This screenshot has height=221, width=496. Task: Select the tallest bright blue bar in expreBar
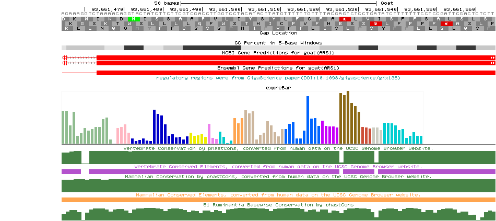pyautogui.click(x=308, y=120)
